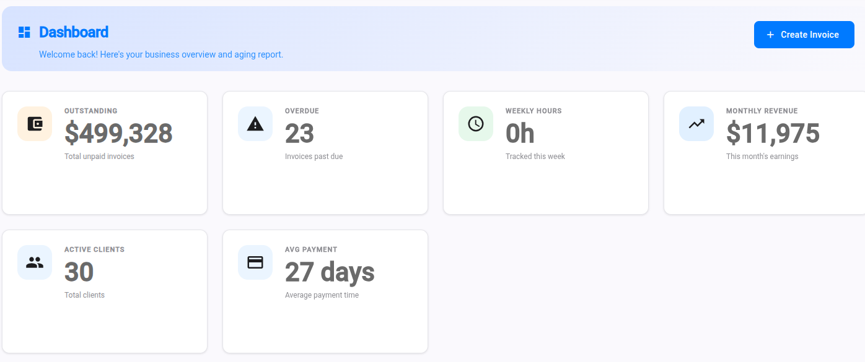Click the "Average payment time" caption
This screenshot has width=865, height=362.
(322, 295)
